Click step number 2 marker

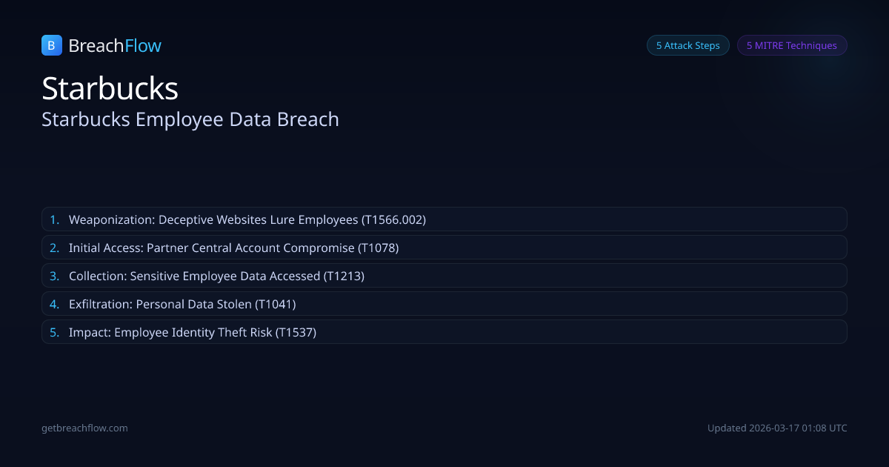point(54,248)
